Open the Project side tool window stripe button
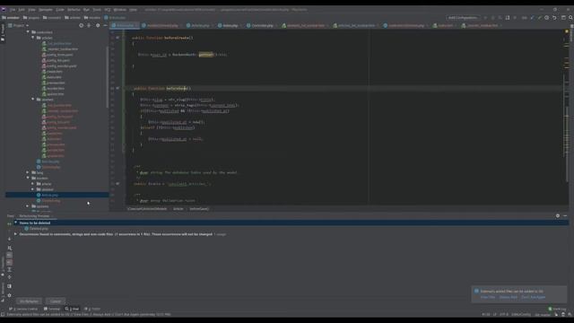574x323 pixels. (3, 31)
